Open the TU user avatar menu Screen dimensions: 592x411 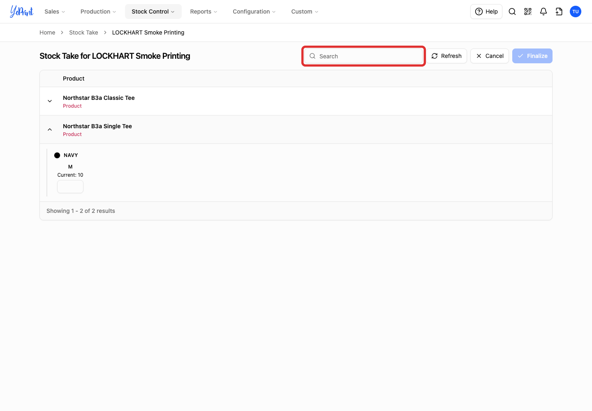point(576,12)
